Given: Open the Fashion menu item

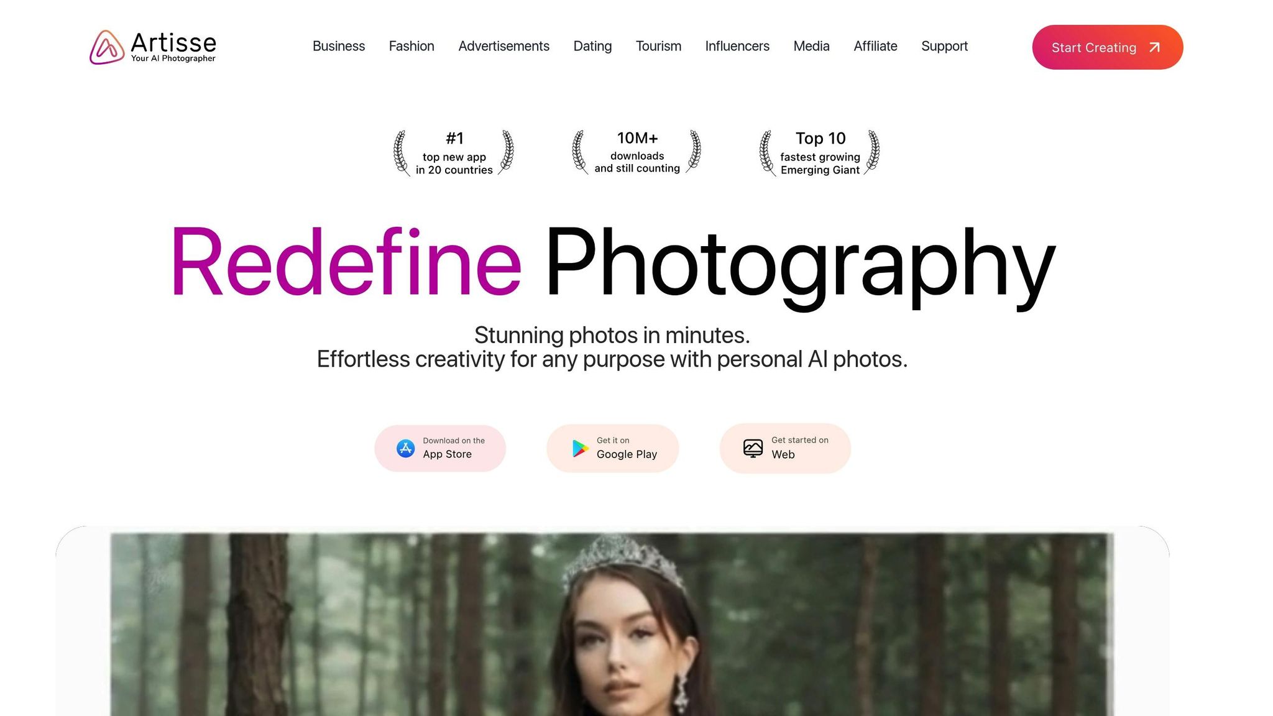Looking at the screenshot, I should 411,46.
